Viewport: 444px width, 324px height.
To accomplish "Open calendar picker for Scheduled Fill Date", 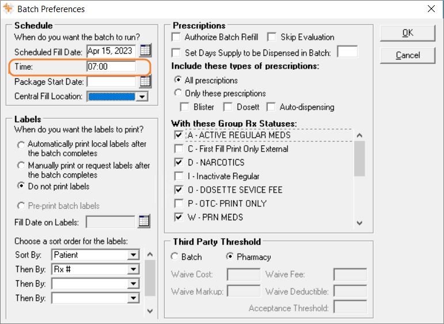I will [x=146, y=51].
